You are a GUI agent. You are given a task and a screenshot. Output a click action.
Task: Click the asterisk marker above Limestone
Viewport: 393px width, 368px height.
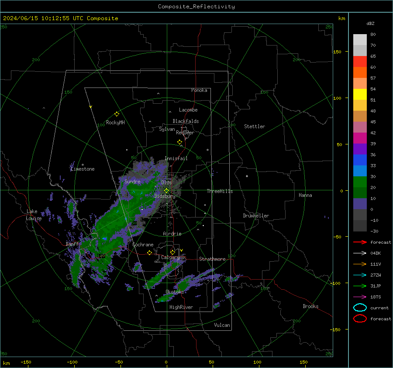coord(83,165)
